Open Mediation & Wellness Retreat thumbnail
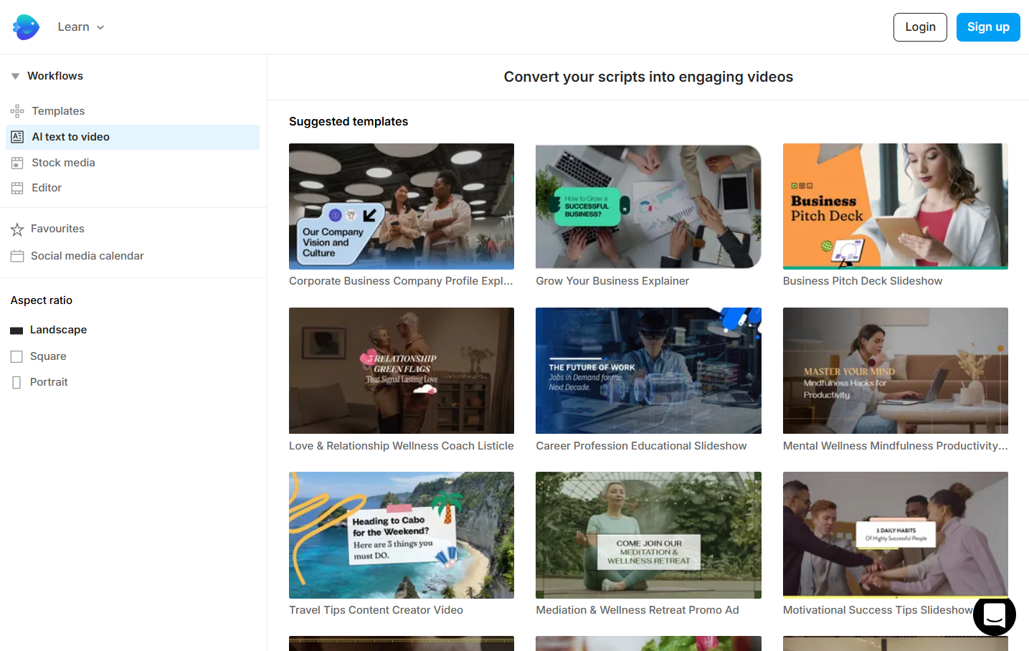1029x651 pixels. tap(648, 535)
